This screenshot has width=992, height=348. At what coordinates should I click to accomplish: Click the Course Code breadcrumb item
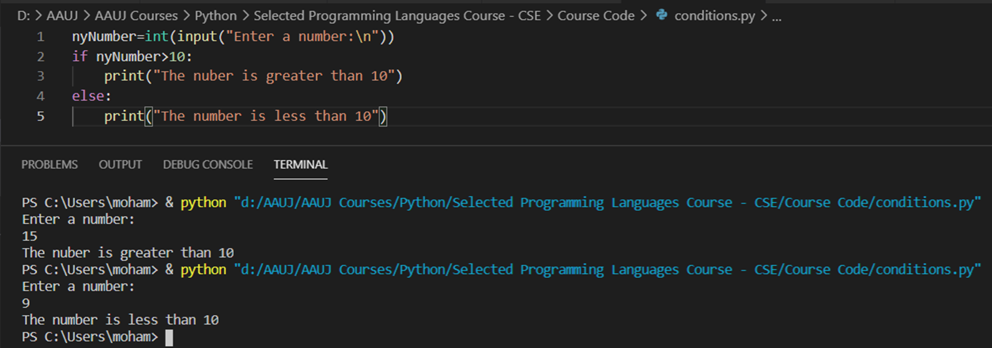(596, 16)
